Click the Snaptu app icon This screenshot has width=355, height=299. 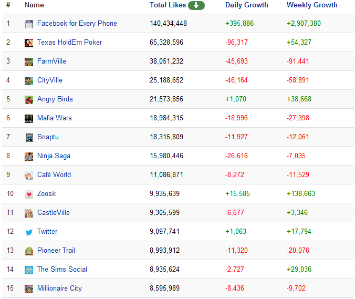point(29,138)
